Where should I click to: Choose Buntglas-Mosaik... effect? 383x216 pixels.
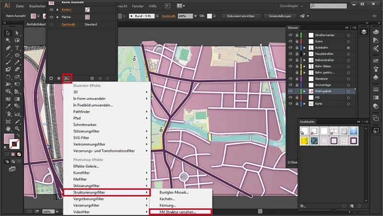(x=181, y=192)
